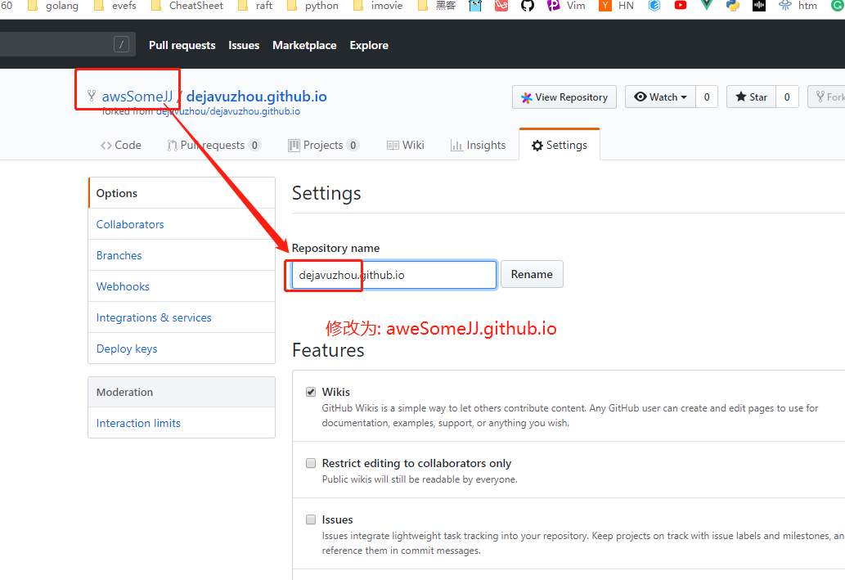This screenshot has height=580, width=845.
Task: Open the HN Hacker News bookmark
Action: click(x=617, y=6)
